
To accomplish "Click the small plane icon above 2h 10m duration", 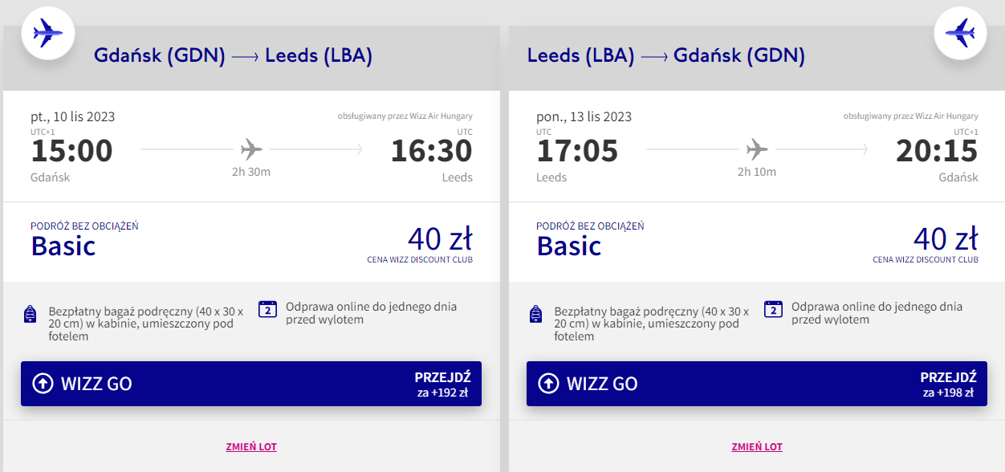I will click(757, 149).
